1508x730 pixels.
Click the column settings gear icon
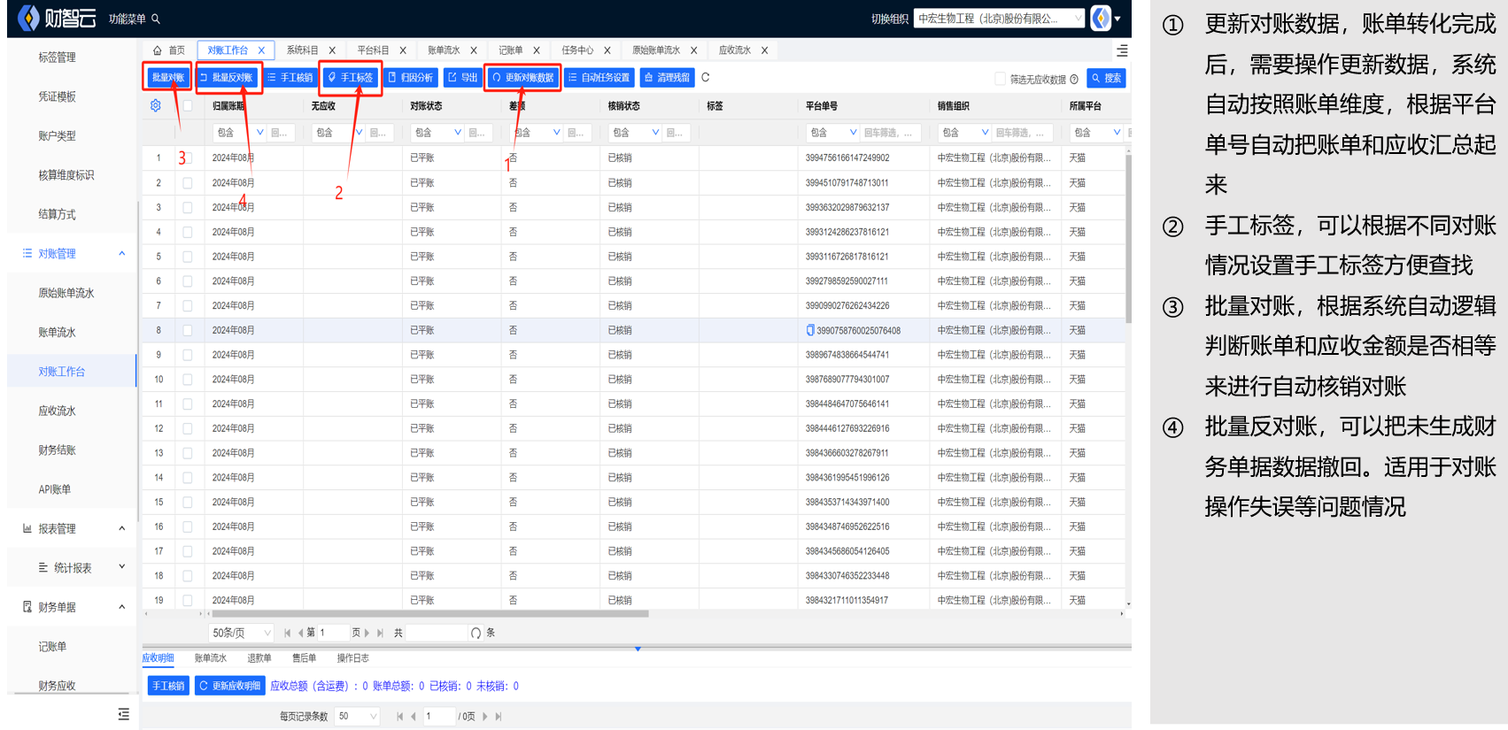pos(156,106)
